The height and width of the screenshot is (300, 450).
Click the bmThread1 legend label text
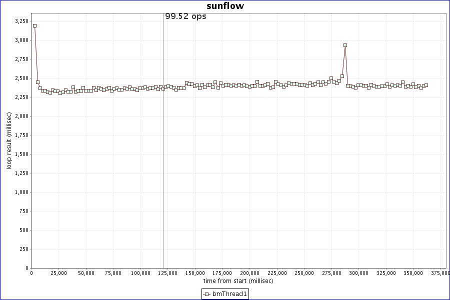point(229,294)
